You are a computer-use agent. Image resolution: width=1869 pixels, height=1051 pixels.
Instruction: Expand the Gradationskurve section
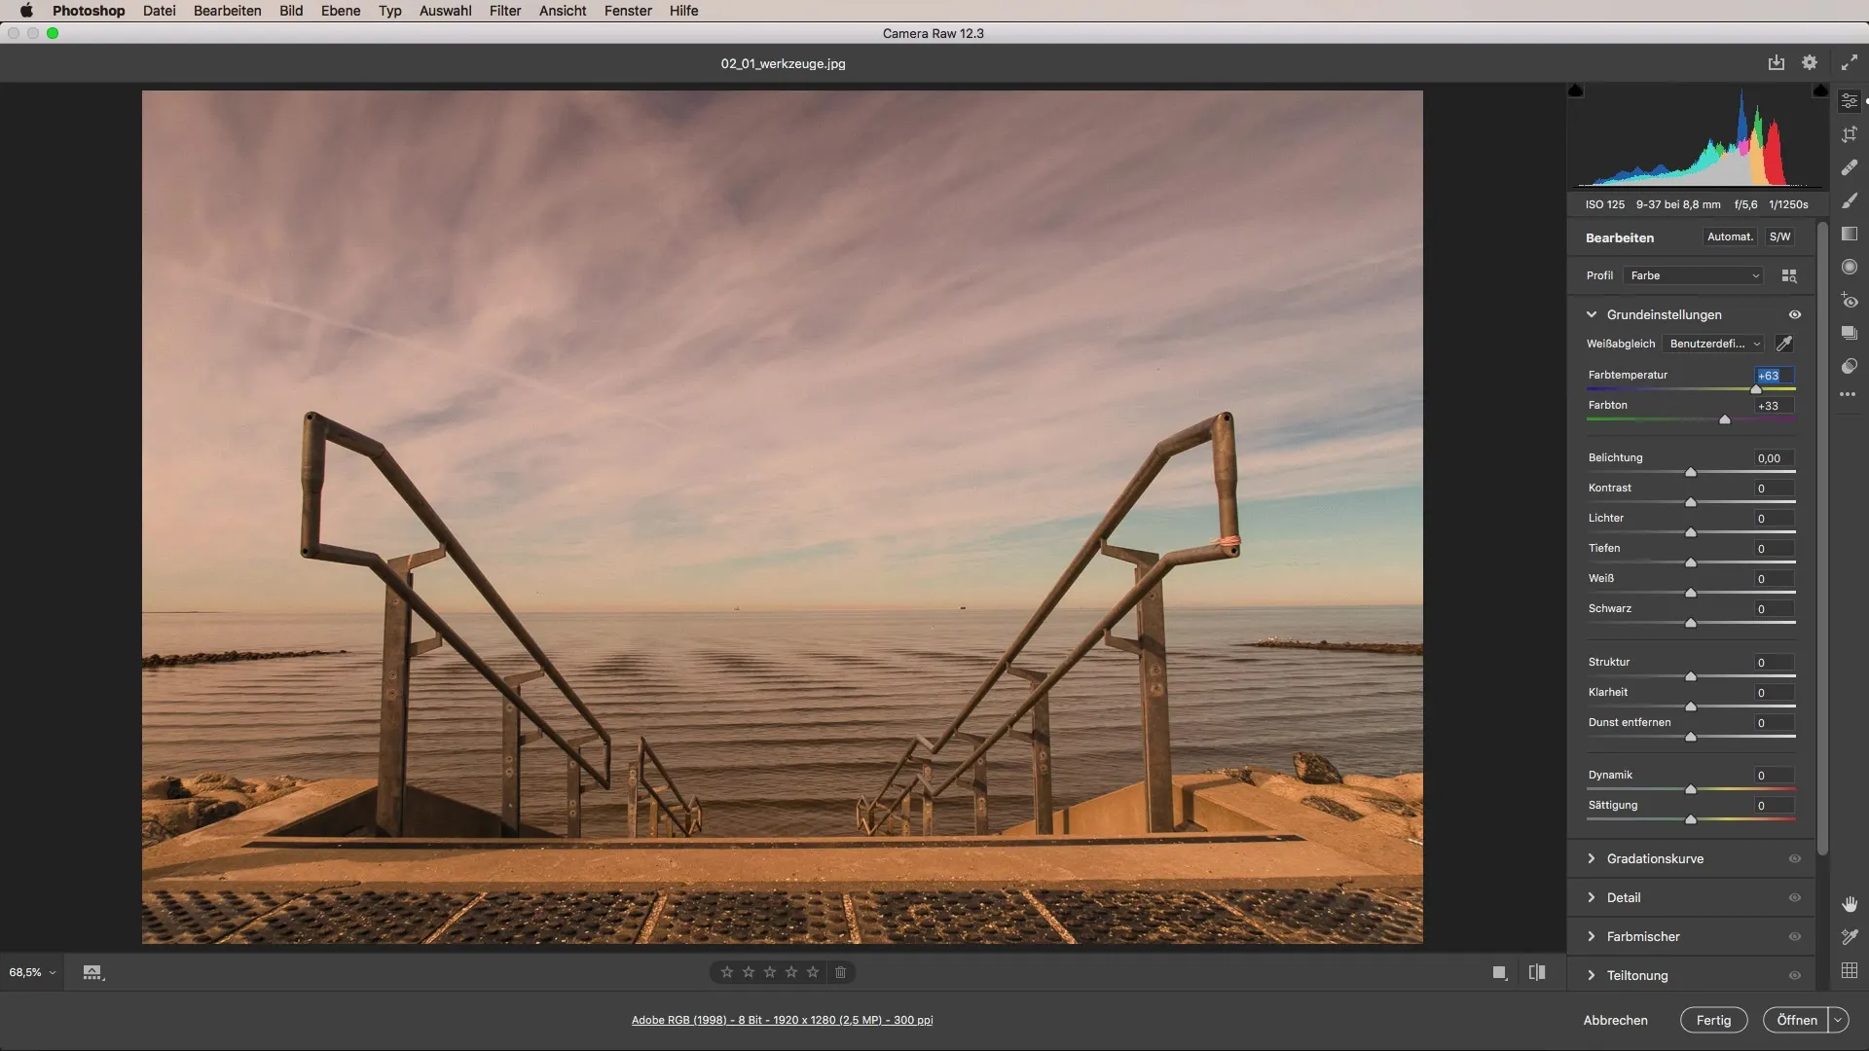tap(1592, 858)
